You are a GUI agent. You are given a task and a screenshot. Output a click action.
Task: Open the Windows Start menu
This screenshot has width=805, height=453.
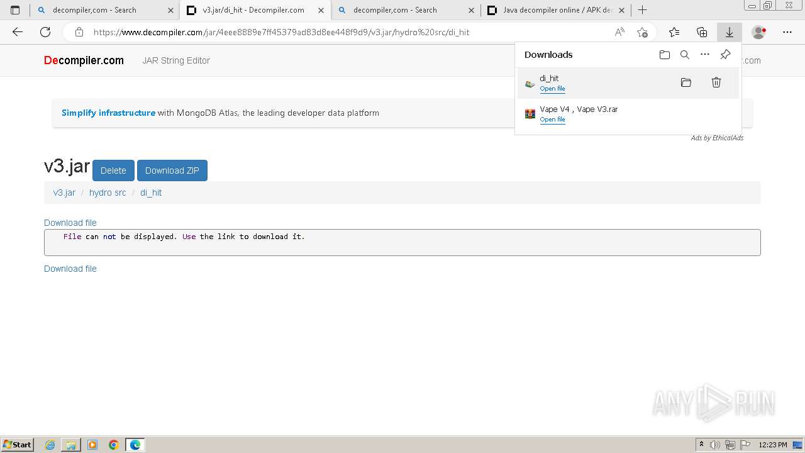click(x=18, y=445)
